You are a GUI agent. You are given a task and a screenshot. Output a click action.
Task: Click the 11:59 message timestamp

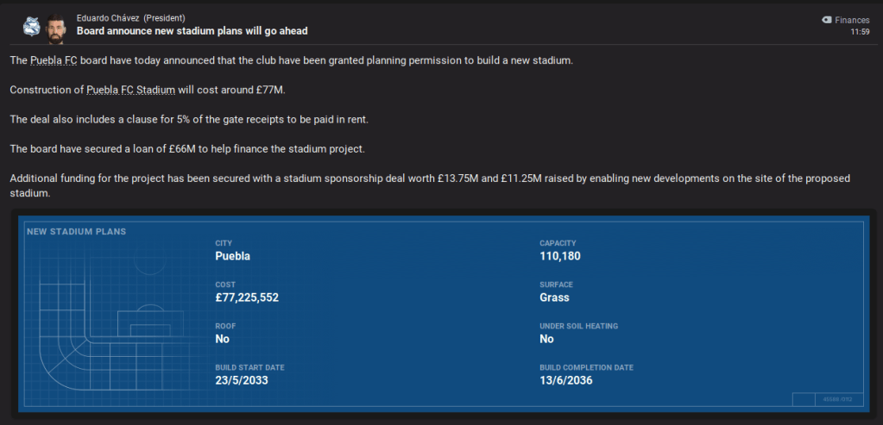pos(860,32)
